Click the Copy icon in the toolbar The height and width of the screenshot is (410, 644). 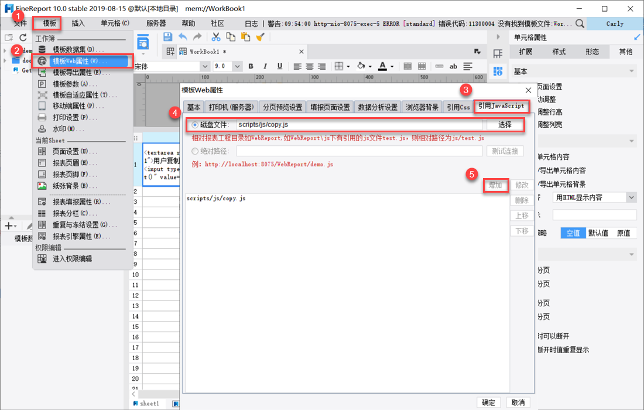(x=231, y=37)
